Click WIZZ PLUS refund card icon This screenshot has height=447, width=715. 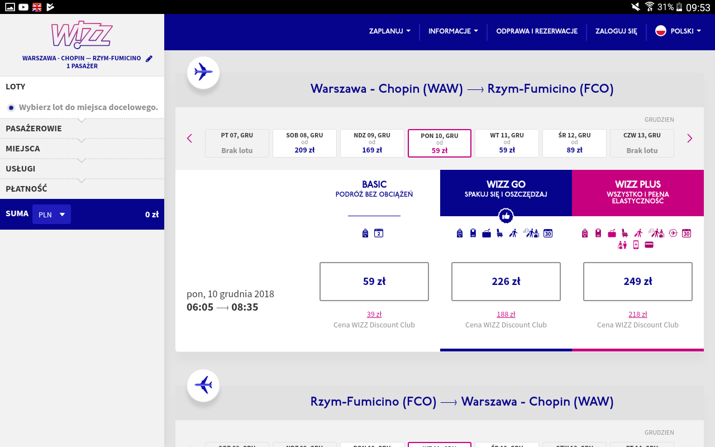point(649,245)
